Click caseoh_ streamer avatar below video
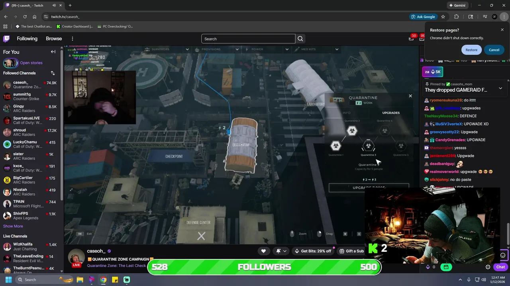The height and width of the screenshot is (286, 510). [77, 258]
